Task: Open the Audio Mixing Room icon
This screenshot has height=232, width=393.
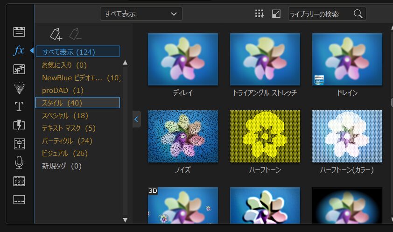Action: coord(19,144)
